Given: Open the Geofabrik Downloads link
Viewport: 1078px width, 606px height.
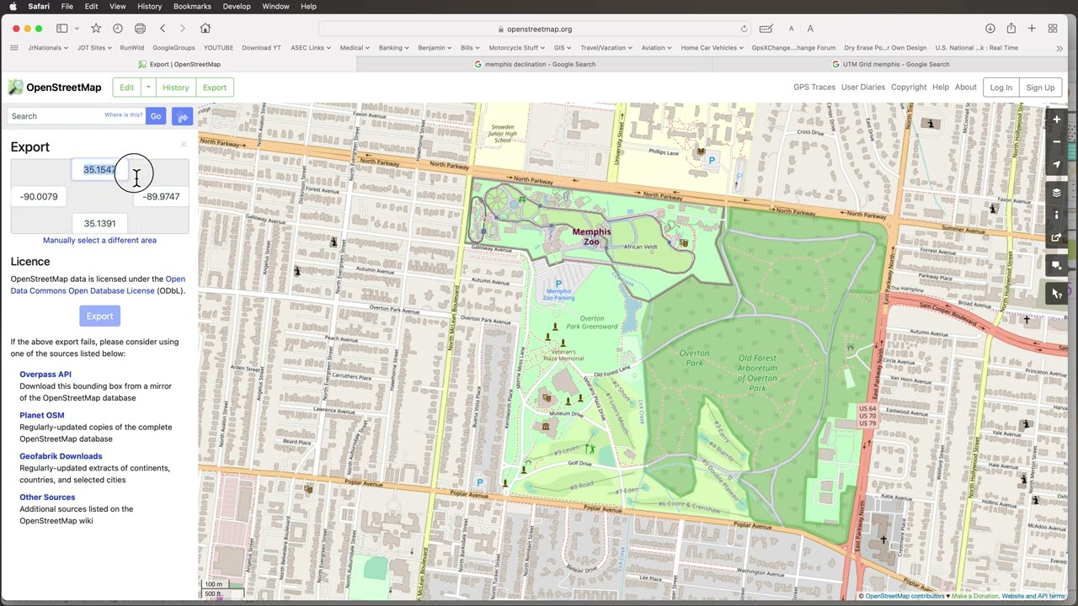Looking at the screenshot, I should coord(61,456).
